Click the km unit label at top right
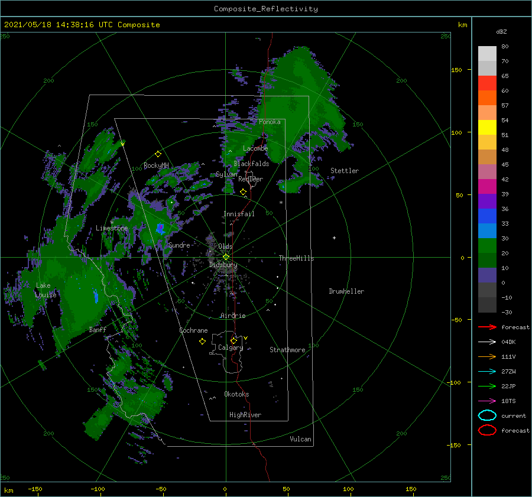Image resolution: width=532 pixels, height=497 pixels. coord(462,25)
